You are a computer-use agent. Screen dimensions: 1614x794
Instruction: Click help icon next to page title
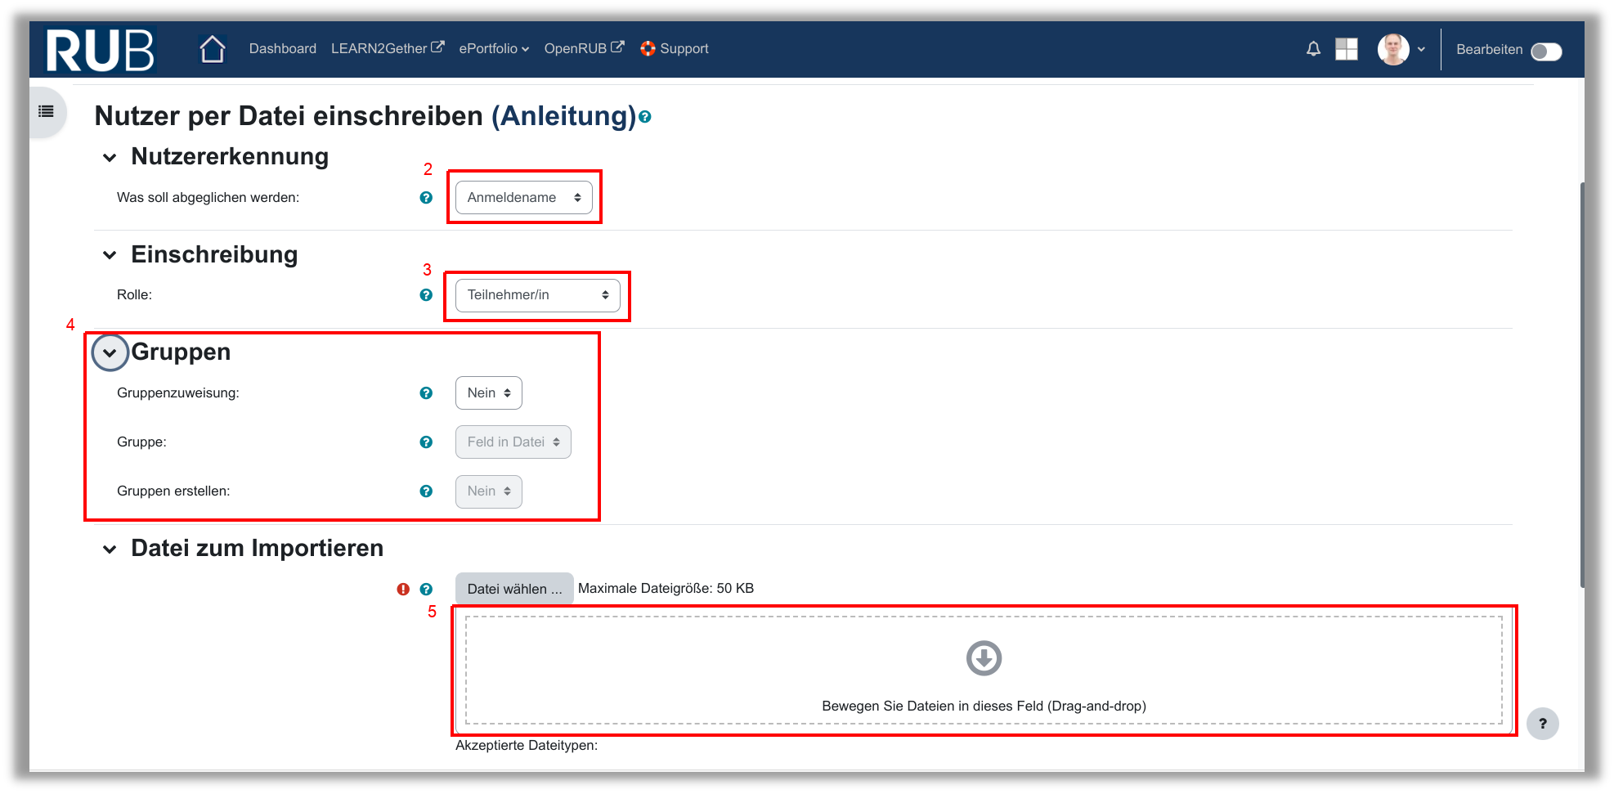point(645,118)
